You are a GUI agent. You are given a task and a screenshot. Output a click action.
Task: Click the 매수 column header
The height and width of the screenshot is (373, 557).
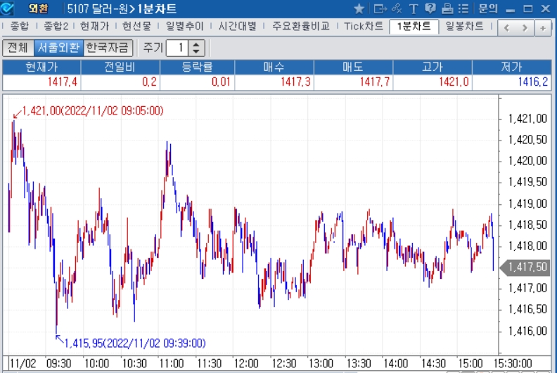[274, 67]
